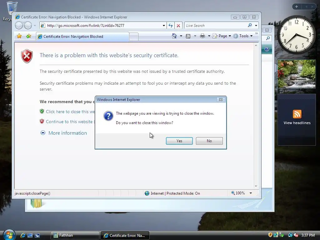This screenshot has width=320, height=240.
Task: Click the help icon in background window
Action: coord(267,49)
